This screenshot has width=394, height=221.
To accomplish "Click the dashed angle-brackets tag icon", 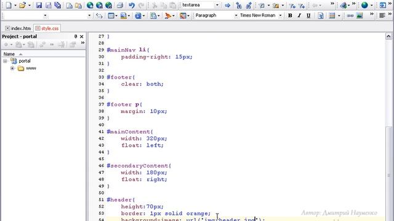I will (99, 15).
